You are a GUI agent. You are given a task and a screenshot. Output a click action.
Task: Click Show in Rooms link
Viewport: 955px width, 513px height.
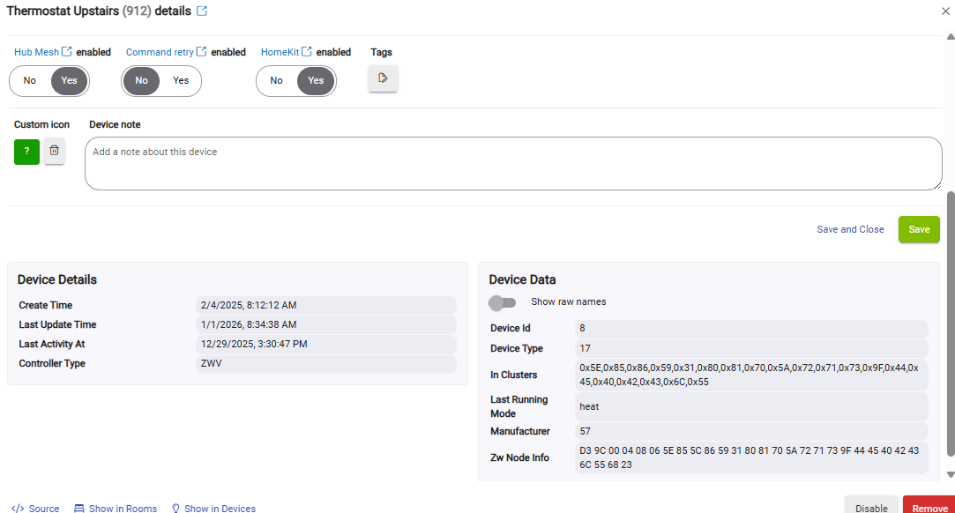click(x=116, y=508)
